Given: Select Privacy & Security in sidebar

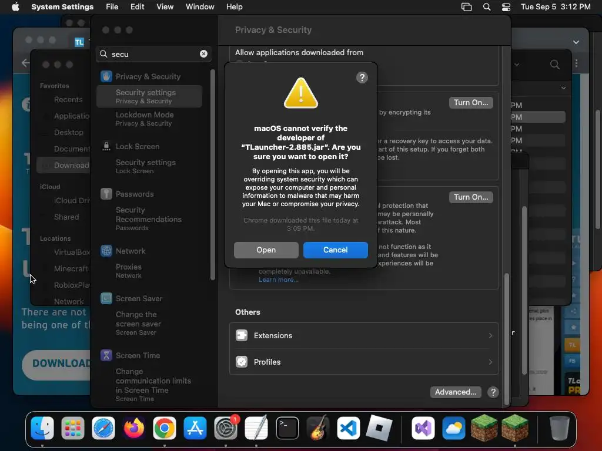Looking at the screenshot, I should click(148, 76).
